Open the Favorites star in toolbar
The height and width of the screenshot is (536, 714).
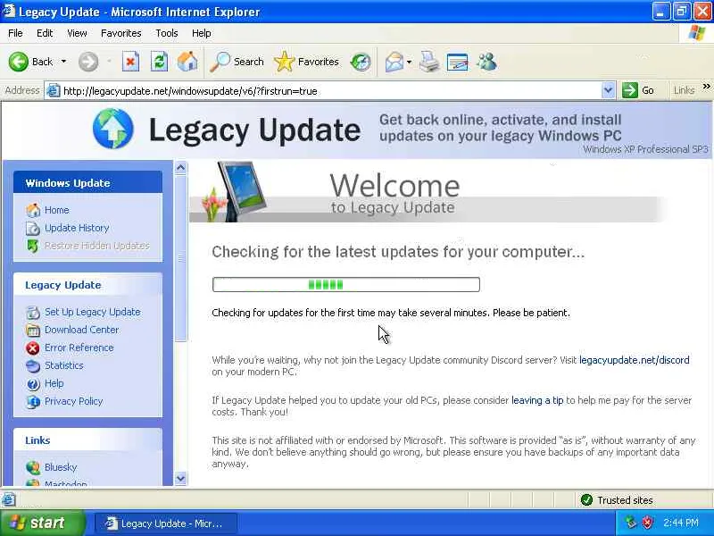click(x=306, y=62)
